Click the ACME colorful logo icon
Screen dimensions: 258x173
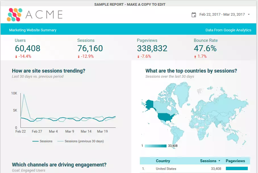pos(14,15)
